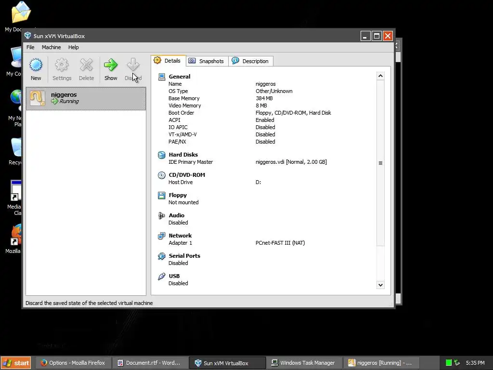This screenshot has width=493, height=370.
Task: Click the Serial Ports section icon
Action: (x=162, y=256)
